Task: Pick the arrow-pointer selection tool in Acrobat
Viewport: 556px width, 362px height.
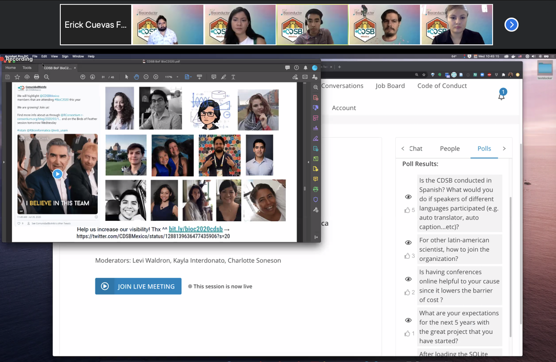Action: tap(127, 77)
